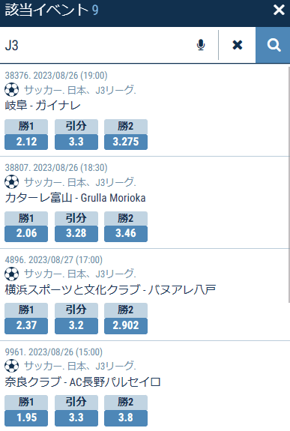
Task: Open the カターレ富山 - Grulla Morioka match
Action: coord(75,198)
